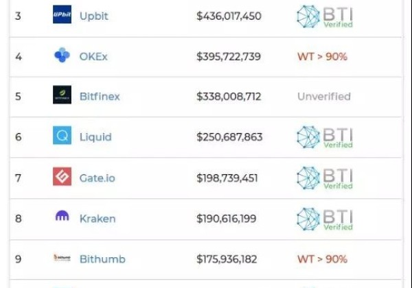Open the Upbit exchange link
Screen dimensions: 412x288
click(x=94, y=15)
